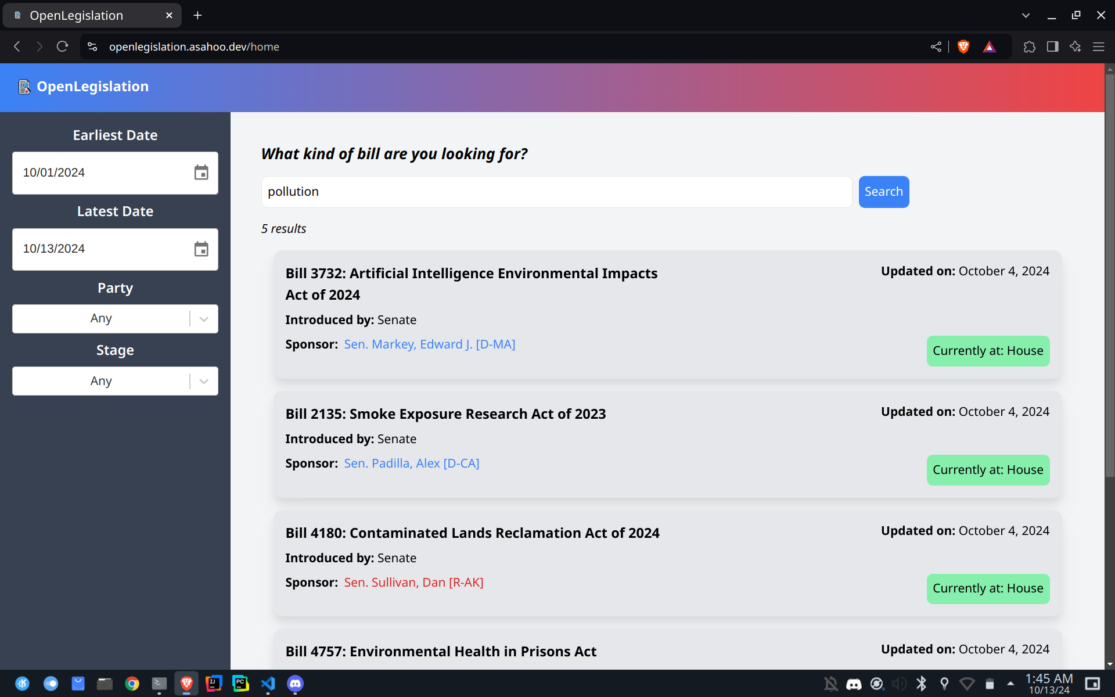Screen dimensions: 1115x697
Task: Click the OpenLegislation logo icon
Action: (24, 87)
